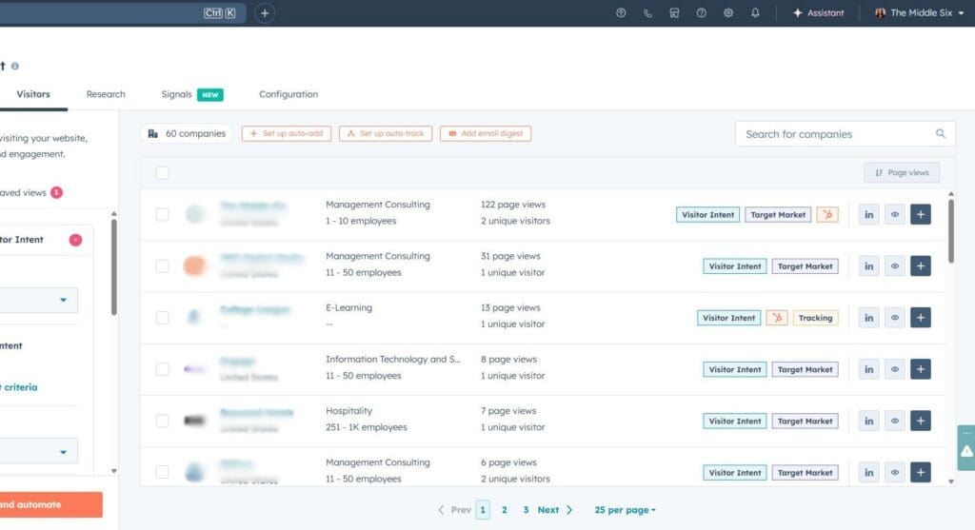Click info icon next to page title
Screen dimensions: 975x530
click(15, 66)
